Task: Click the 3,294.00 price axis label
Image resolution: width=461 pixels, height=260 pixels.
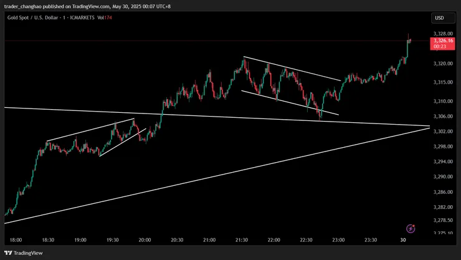Action: [x=443, y=161]
